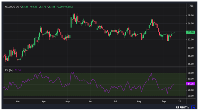This screenshot has height=112, width=202.
Task: Click the 62.00 price axis label
Action: click(x=191, y=40)
